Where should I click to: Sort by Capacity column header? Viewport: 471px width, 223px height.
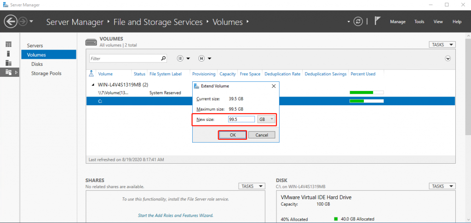[227, 74]
